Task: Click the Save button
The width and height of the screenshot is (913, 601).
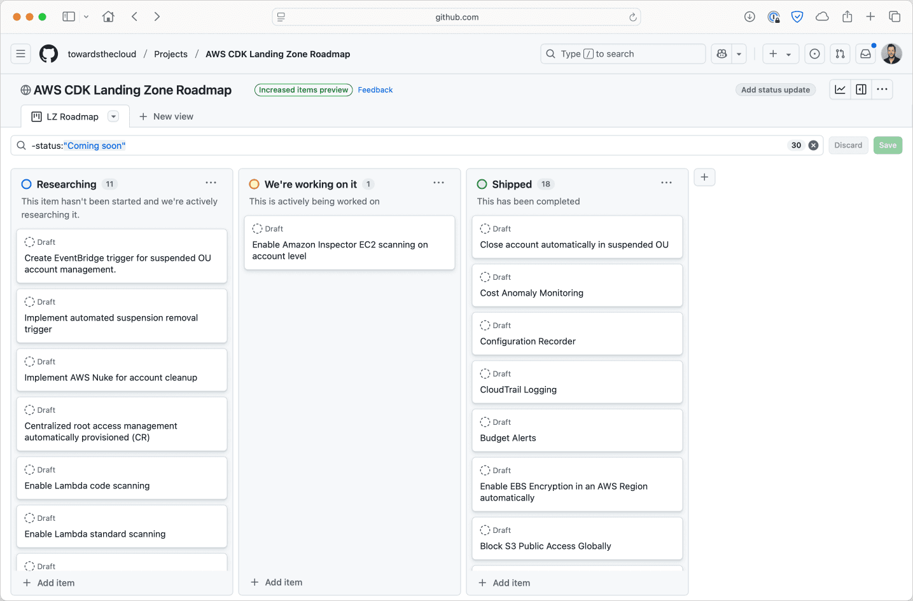Action: (888, 146)
